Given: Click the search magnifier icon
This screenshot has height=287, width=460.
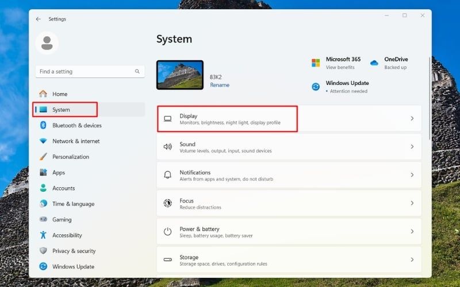Looking at the screenshot, I should click(x=137, y=72).
